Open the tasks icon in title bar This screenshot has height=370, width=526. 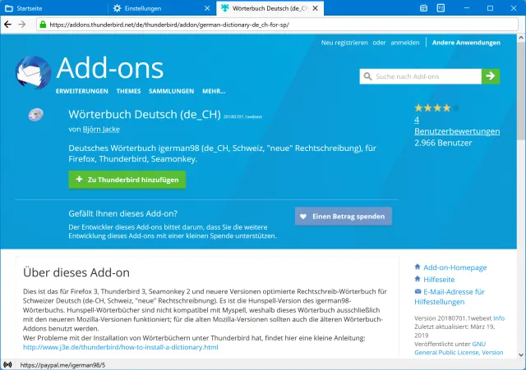(441, 8)
